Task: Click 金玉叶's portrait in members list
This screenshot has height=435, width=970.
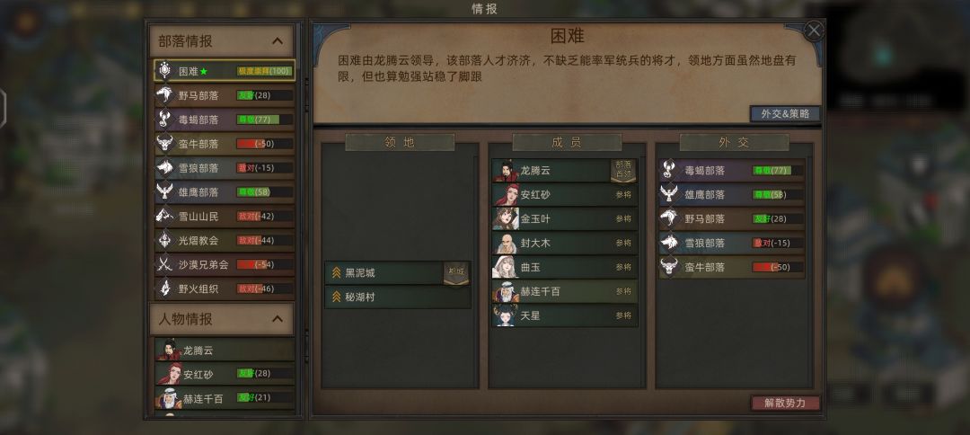Action: pos(506,218)
